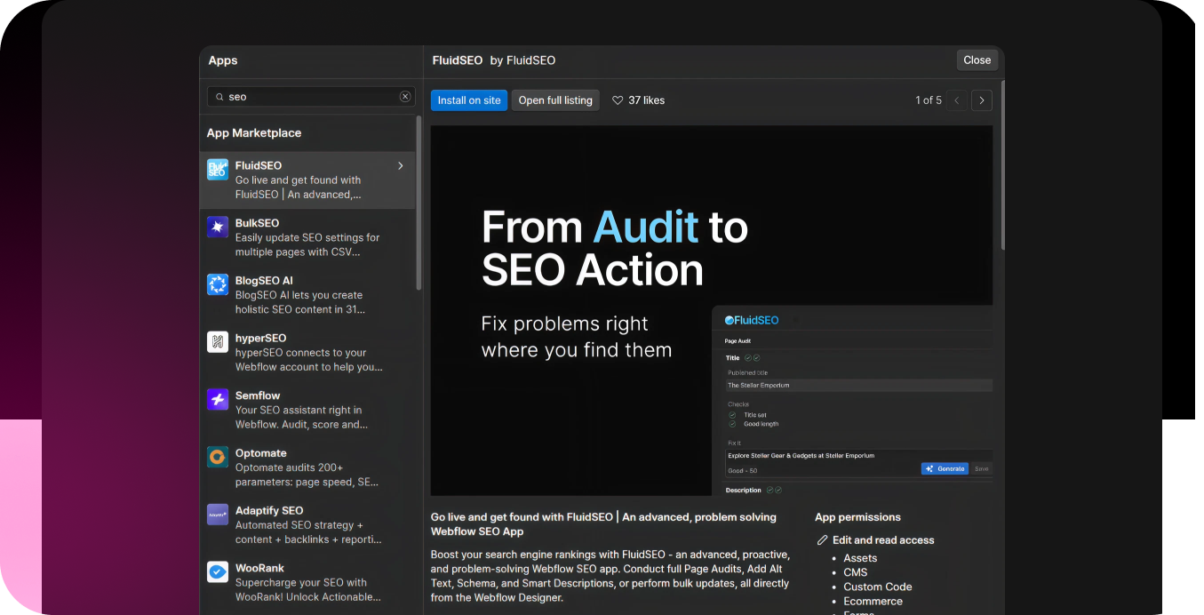Select the WooRank listing title
The image size is (1204, 615).
coord(259,568)
